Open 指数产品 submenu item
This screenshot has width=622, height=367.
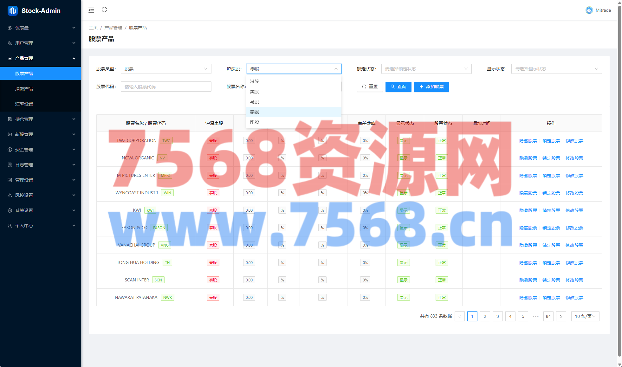(x=24, y=89)
